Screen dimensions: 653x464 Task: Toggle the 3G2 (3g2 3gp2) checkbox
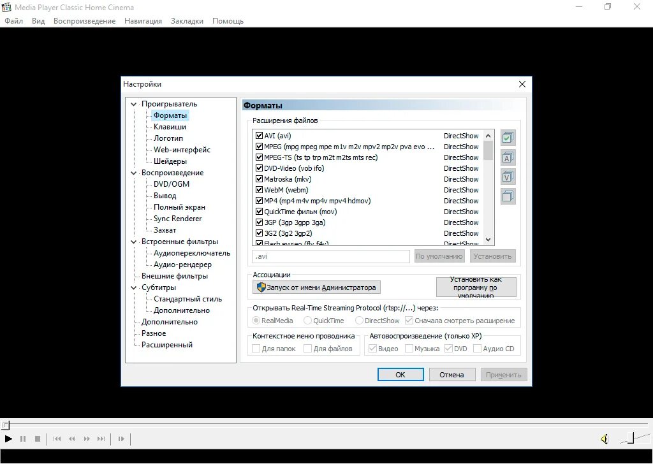(259, 233)
